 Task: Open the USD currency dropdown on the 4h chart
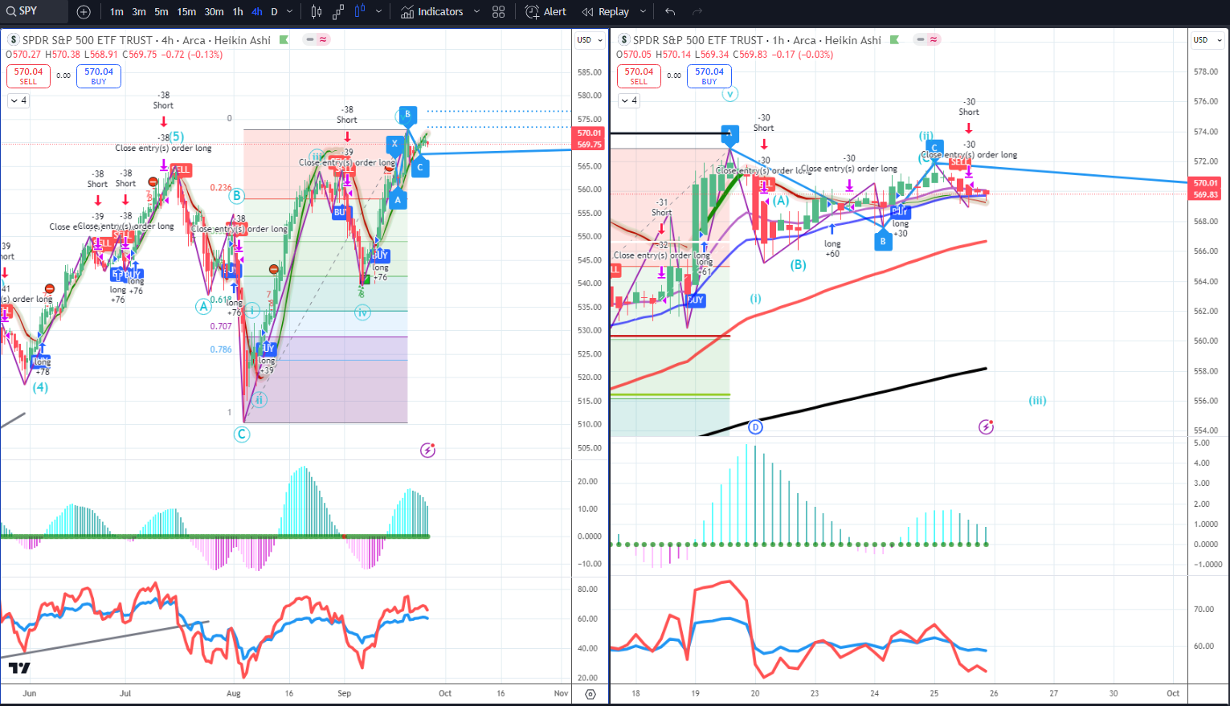pyautogui.click(x=590, y=40)
